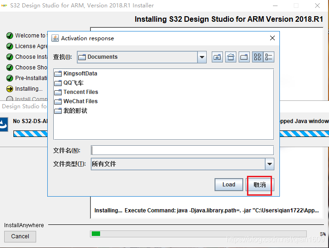Viewport: 329px width, 248px height.
Task: Select the 我的形状 folder
Action: click(x=75, y=111)
